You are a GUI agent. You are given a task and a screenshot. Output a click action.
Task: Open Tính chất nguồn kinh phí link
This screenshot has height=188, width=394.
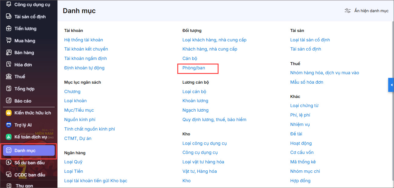click(90, 129)
